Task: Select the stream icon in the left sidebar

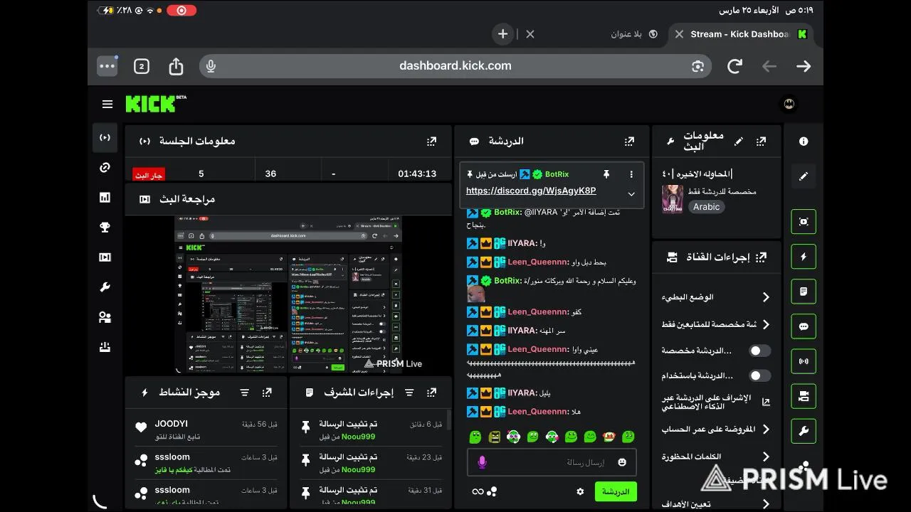Action: [x=105, y=137]
